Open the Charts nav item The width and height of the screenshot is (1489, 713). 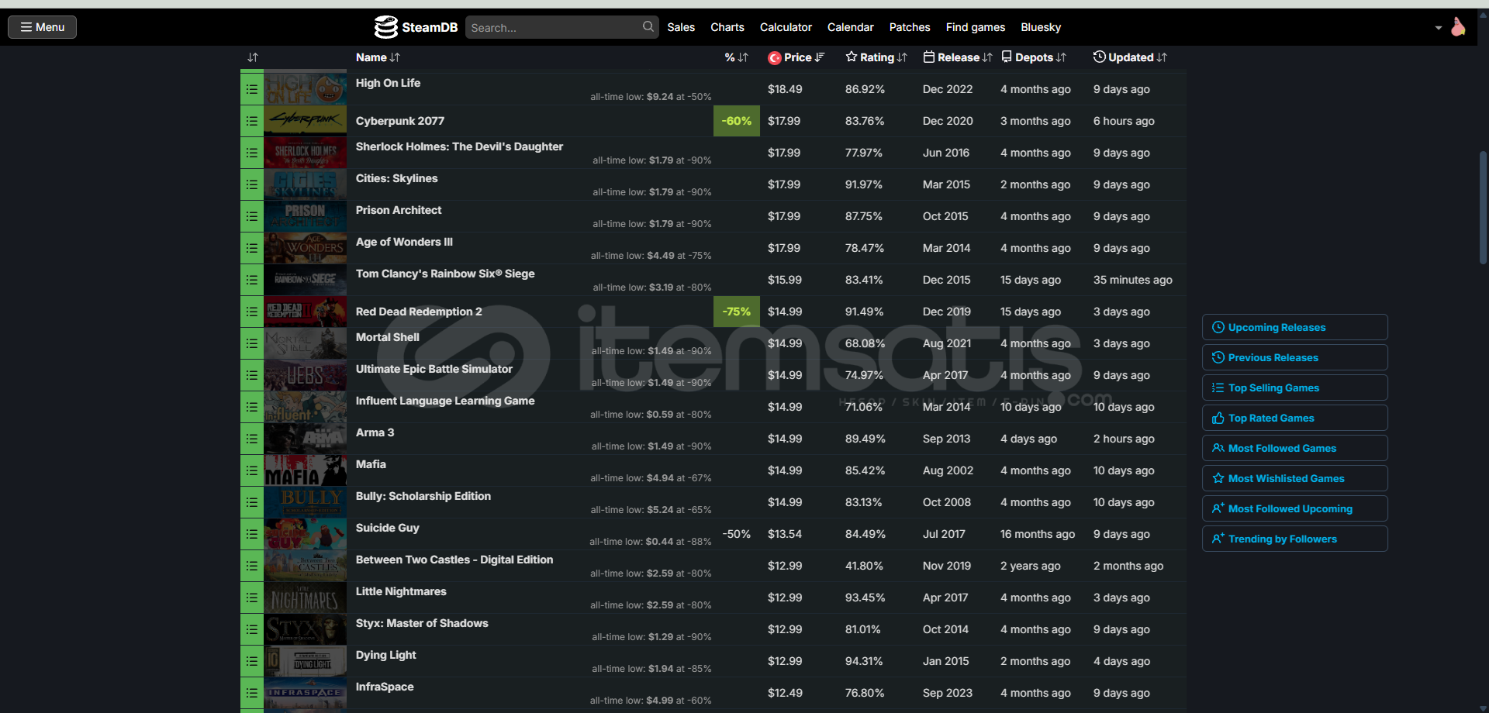coord(727,27)
